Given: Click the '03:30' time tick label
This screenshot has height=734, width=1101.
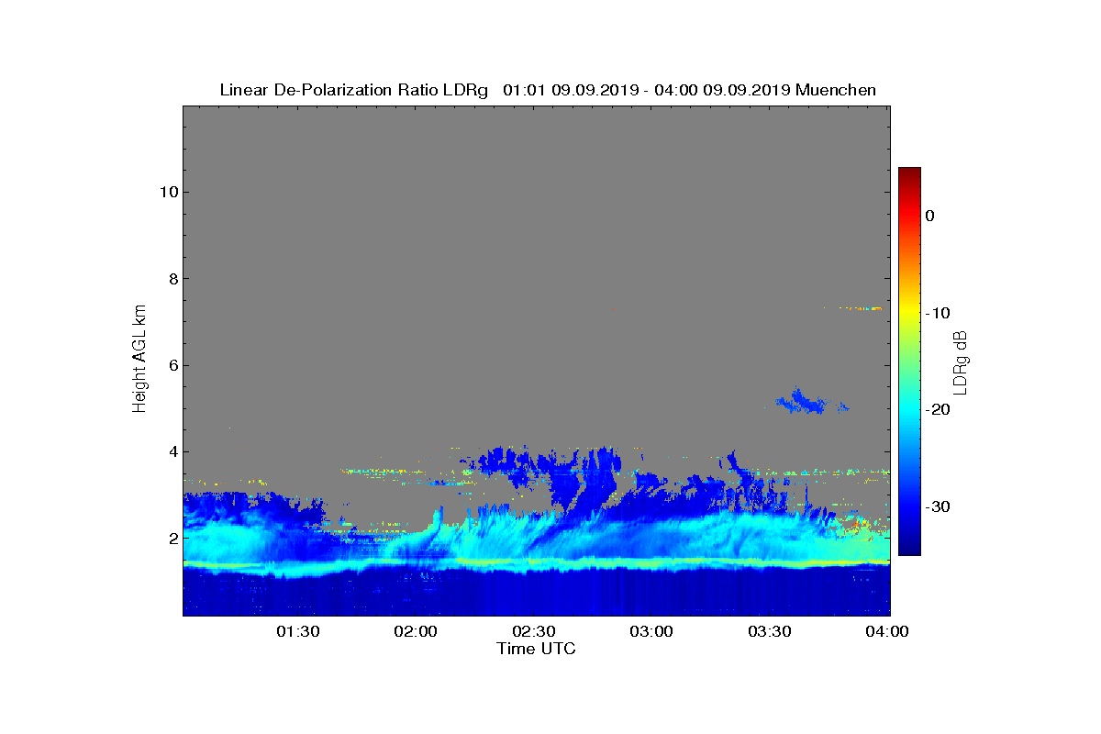Looking at the screenshot, I should pos(771,631).
